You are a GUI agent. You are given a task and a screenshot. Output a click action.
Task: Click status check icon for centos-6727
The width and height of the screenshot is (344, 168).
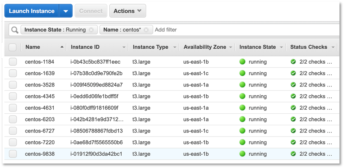(293, 131)
